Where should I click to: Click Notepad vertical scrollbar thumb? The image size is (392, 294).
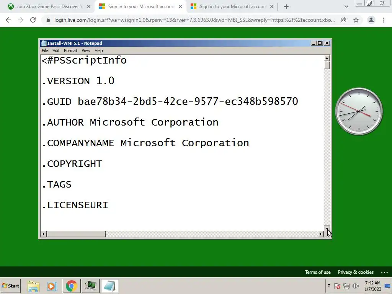pos(327,65)
